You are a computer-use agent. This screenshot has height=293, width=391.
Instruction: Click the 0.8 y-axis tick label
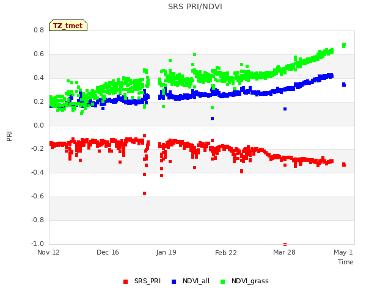click(x=38, y=30)
